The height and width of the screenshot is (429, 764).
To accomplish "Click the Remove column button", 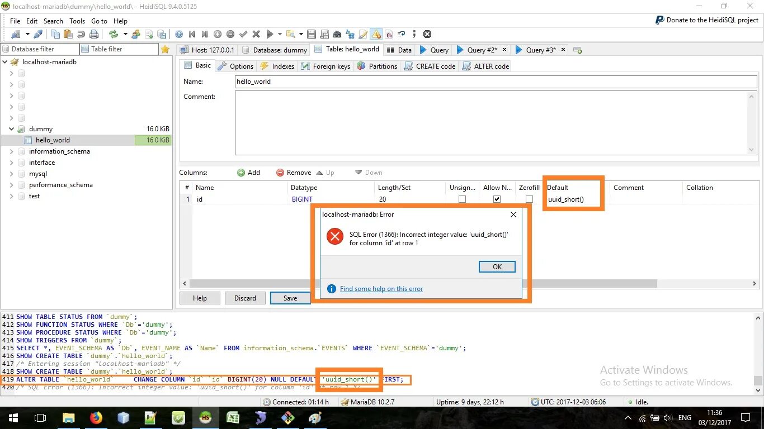I will click(x=294, y=173).
